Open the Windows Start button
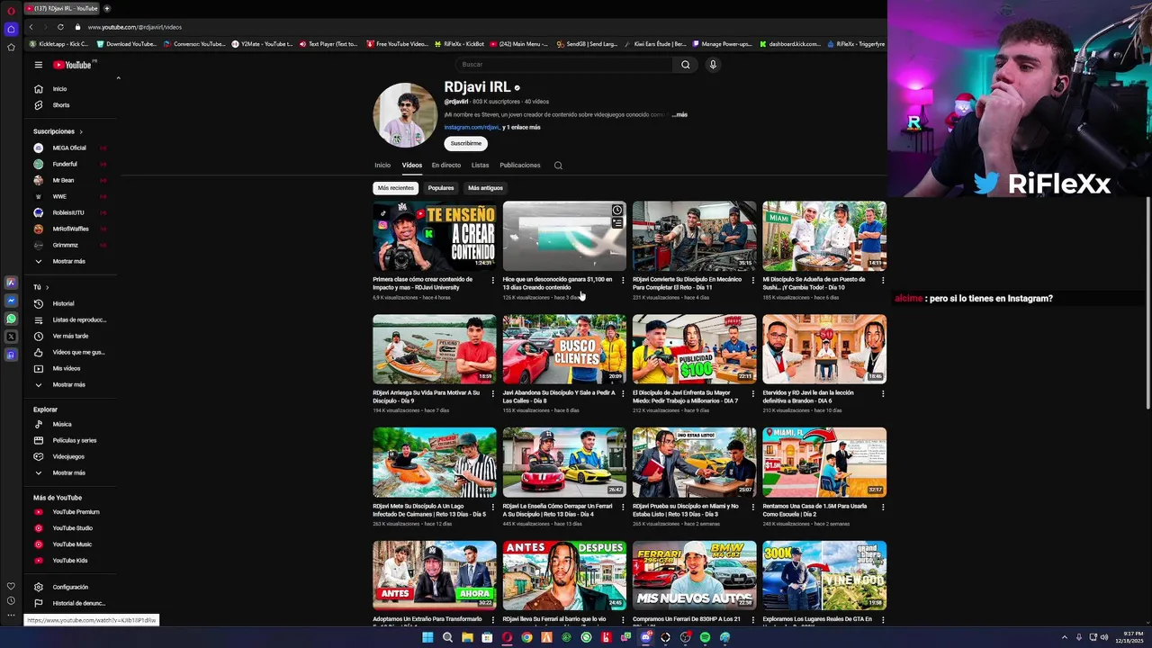The height and width of the screenshot is (648, 1152). point(427,637)
